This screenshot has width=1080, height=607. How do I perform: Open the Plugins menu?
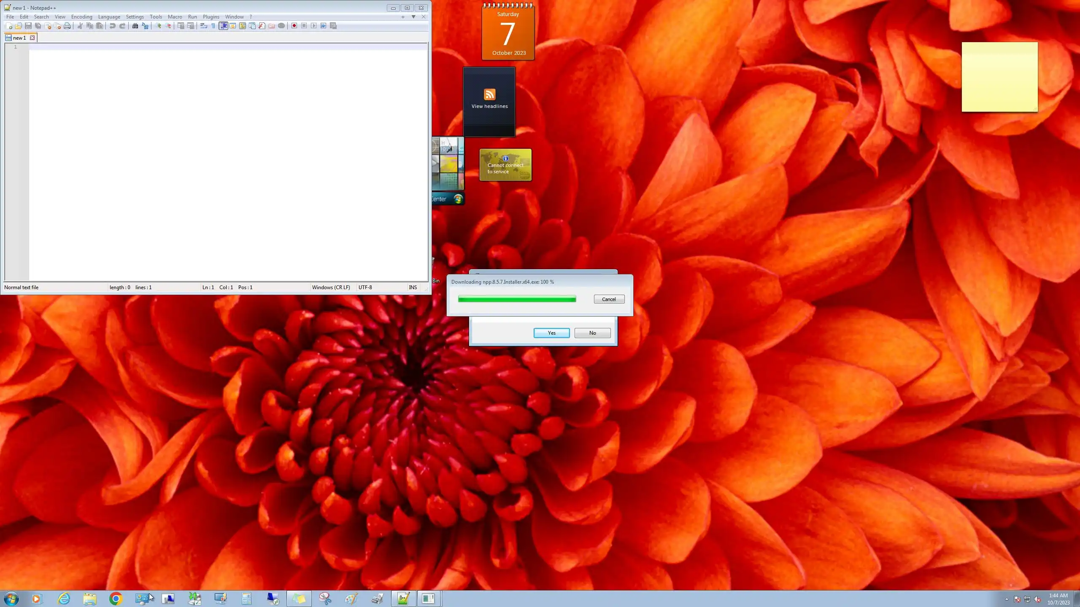click(x=211, y=17)
